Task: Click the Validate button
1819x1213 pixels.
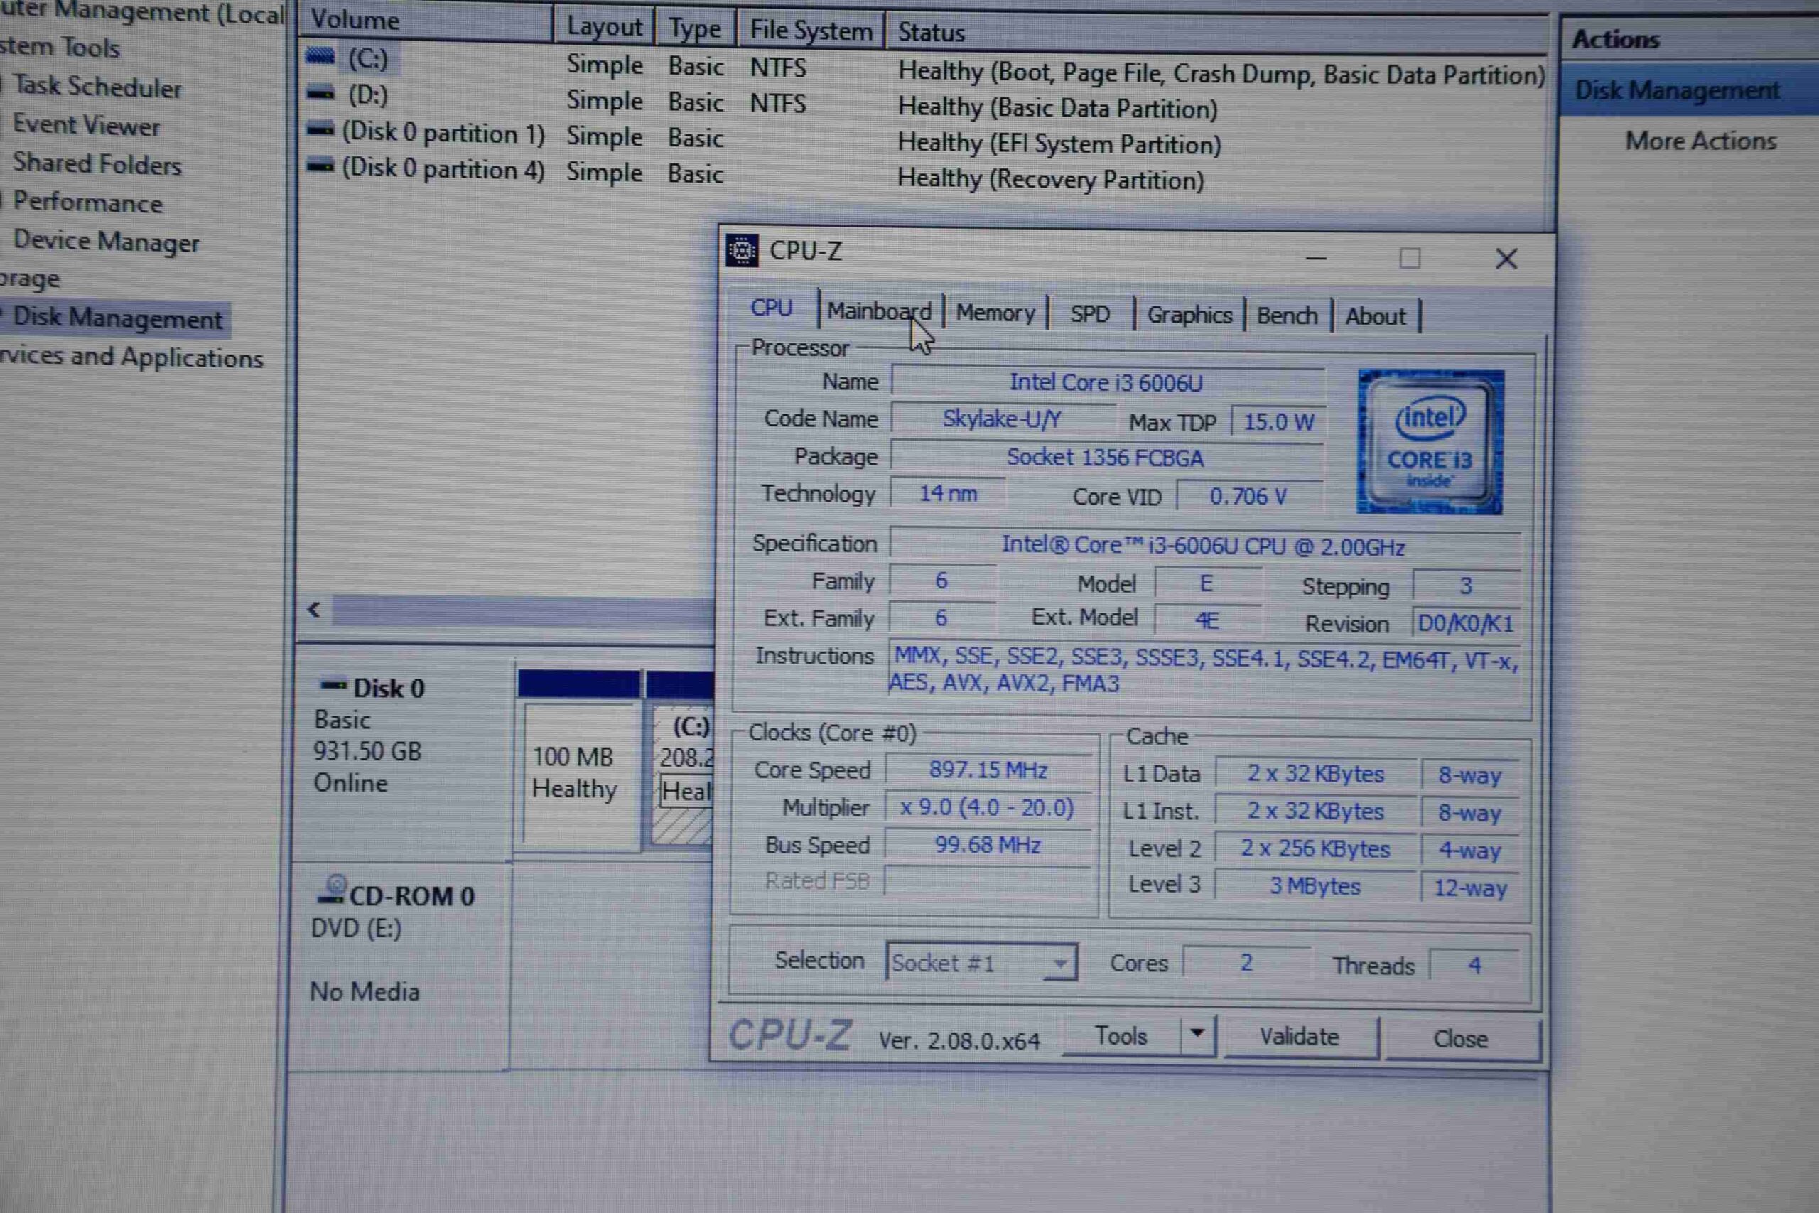Action: [1300, 1037]
